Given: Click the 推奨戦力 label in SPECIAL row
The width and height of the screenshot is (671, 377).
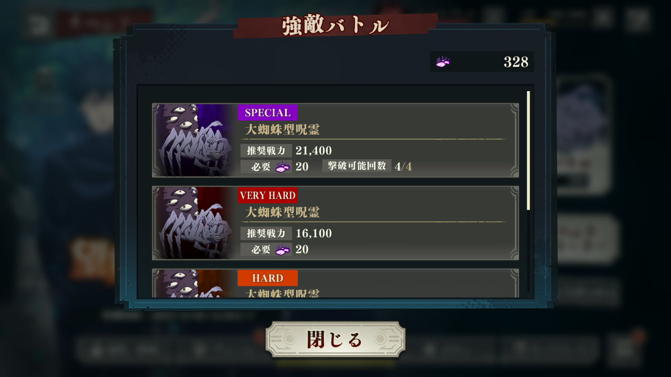Looking at the screenshot, I should (x=266, y=151).
